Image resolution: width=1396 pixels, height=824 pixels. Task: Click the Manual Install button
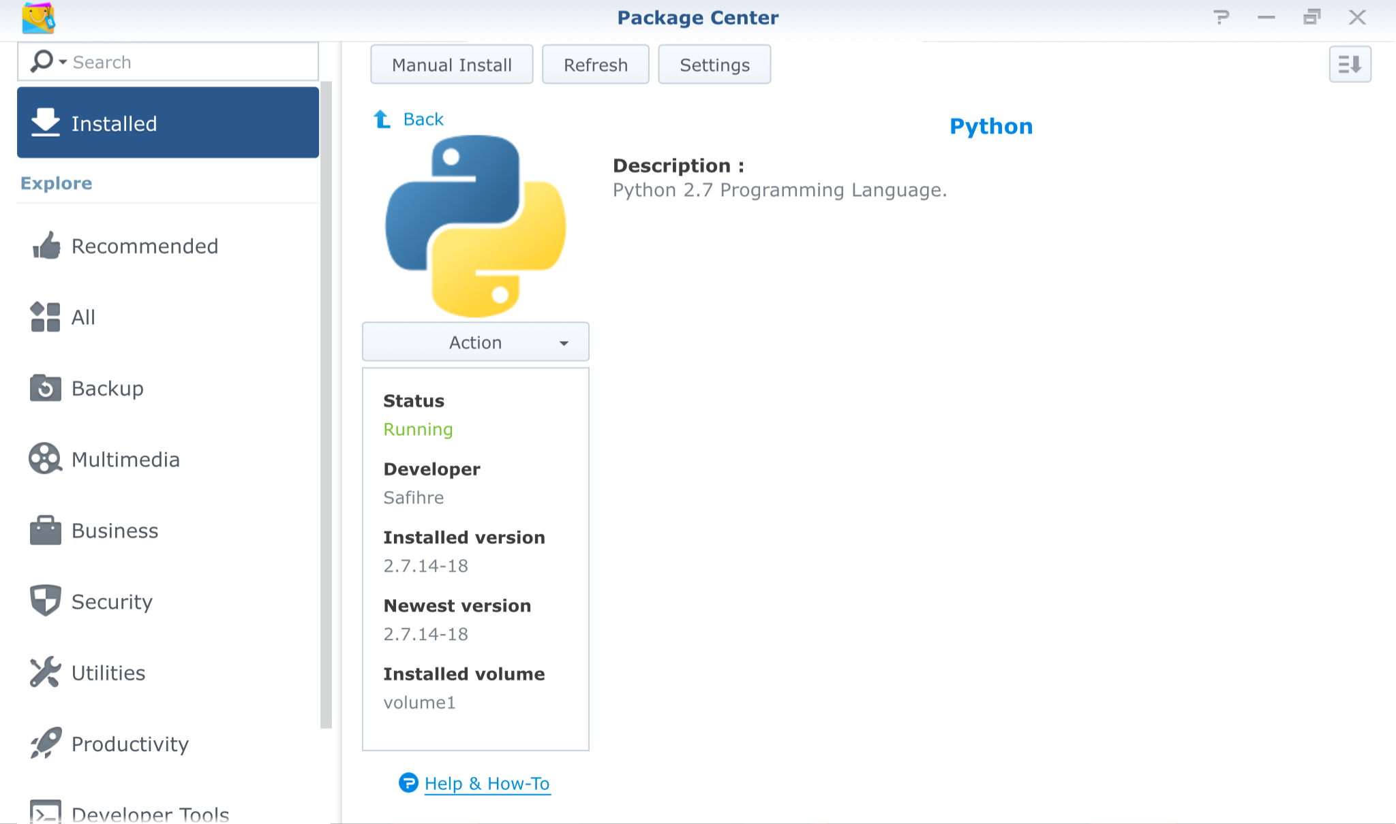(451, 65)
